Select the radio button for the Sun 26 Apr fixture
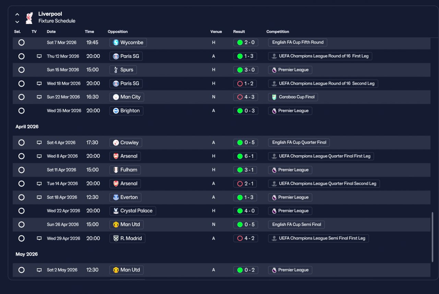Screen dimensions: 439x294 [x=21, y=225]
